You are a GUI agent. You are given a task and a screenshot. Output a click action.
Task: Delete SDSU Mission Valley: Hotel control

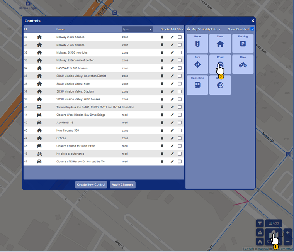pyautogui.click(x=162, y=84)
